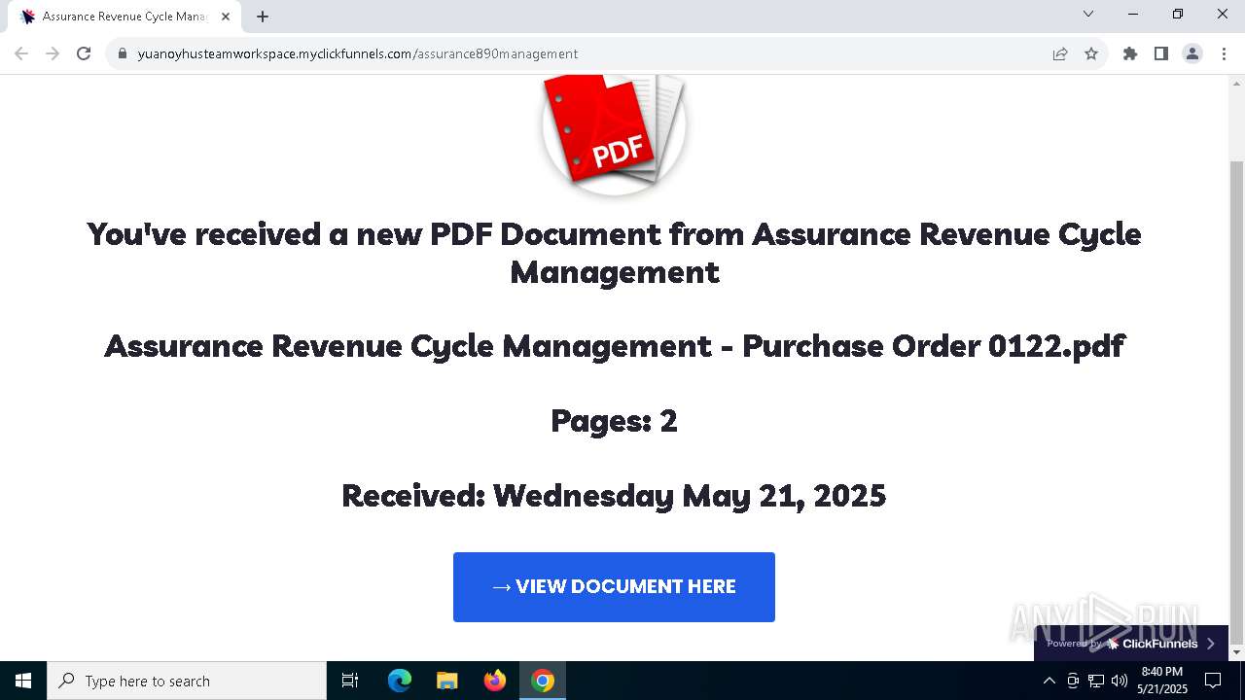Go back using the browser back arrow
This screenshot has height=700, width=1245.
click(21, 53)
